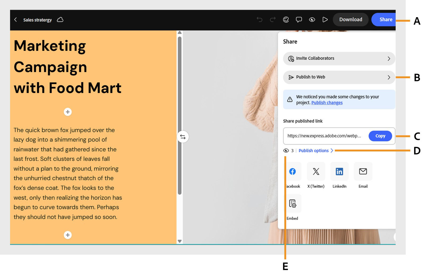Share via the Email icon
The width and height of the screenshot is (424, 273).
363,172
